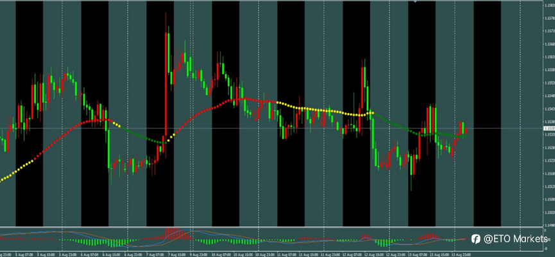Click the '10 Aug 23:00' time axis label

[265, 255]
